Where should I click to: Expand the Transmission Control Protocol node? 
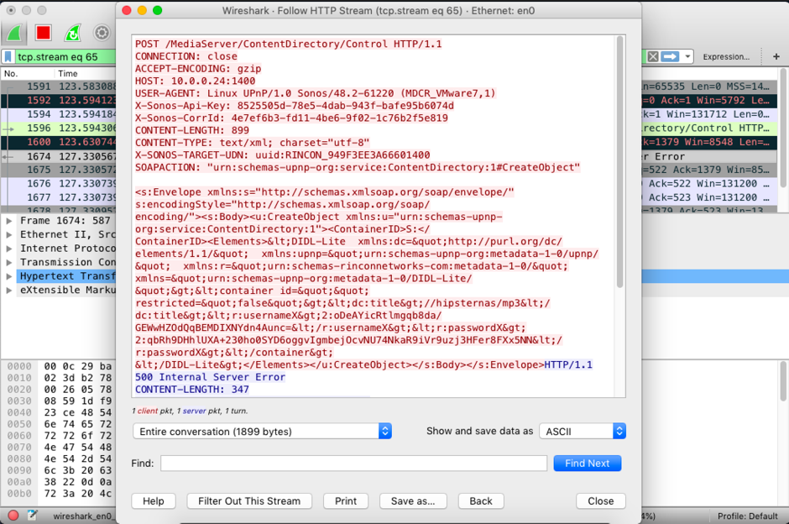tap(9, 262)
